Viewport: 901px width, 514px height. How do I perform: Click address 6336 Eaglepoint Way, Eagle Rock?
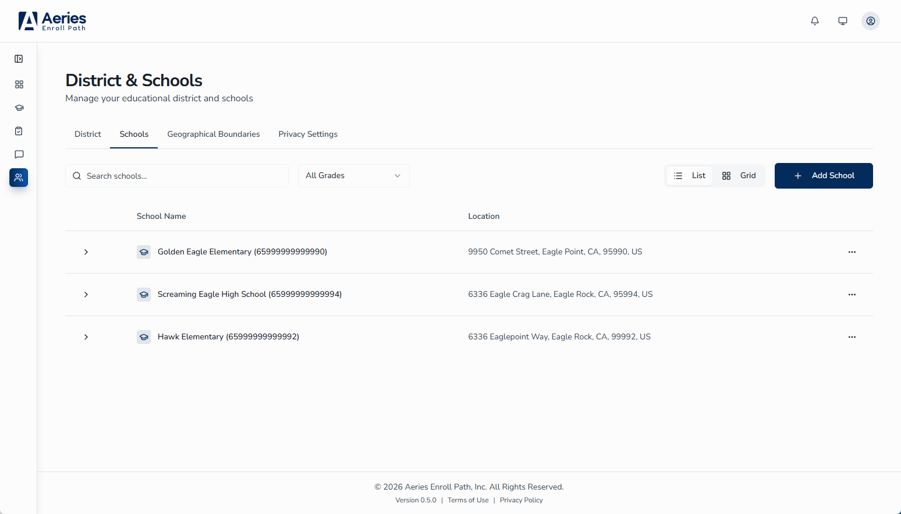(559, 337)
